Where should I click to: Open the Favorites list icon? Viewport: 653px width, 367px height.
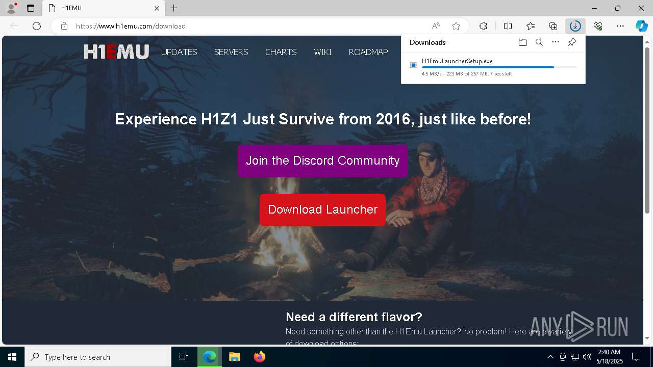point(531,26)
